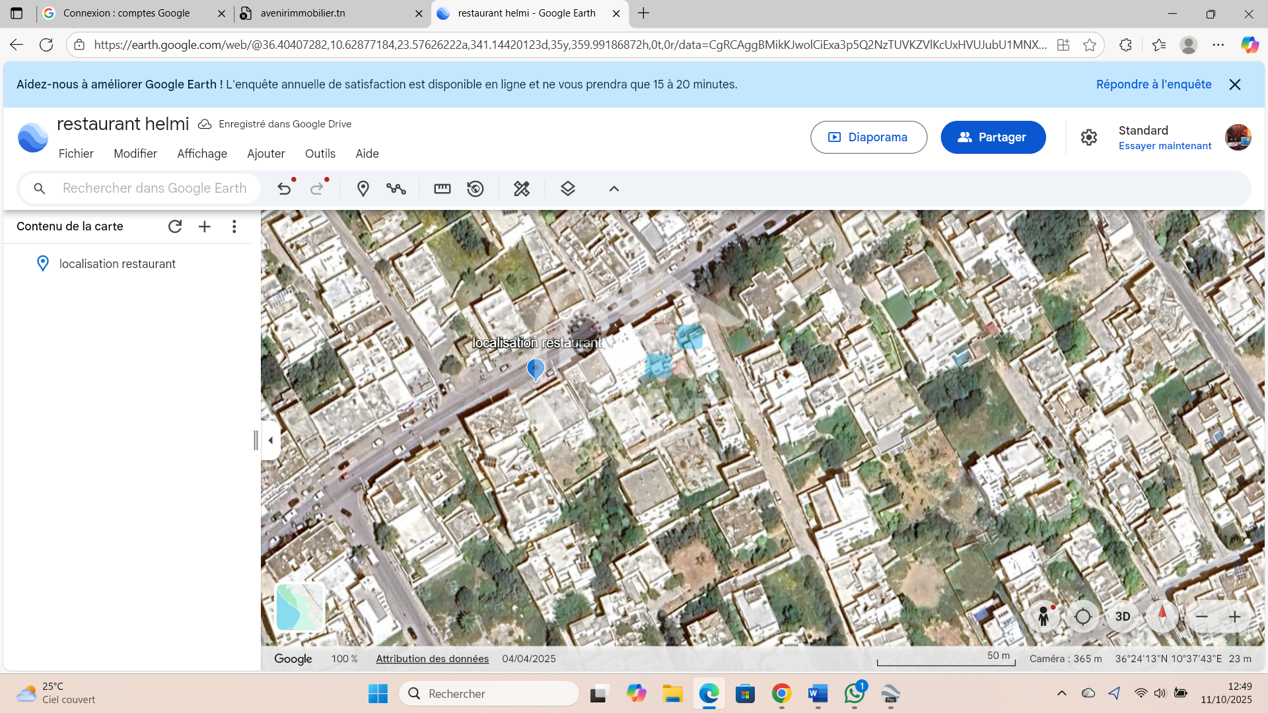
Task: Click the add placemark pin icon
Action: point(363,189)
